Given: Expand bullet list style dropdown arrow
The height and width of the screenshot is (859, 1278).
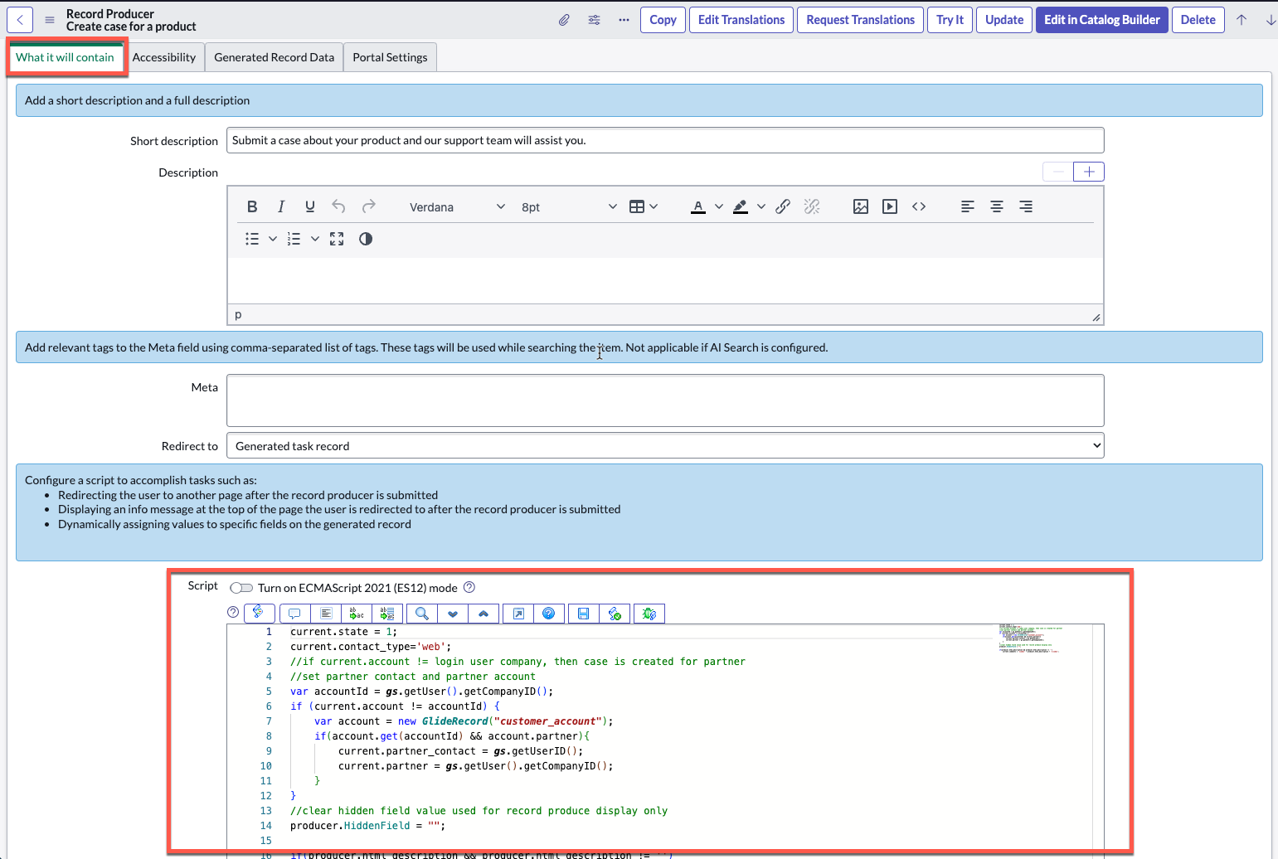Looking at the screenshot, I should 273,239.
